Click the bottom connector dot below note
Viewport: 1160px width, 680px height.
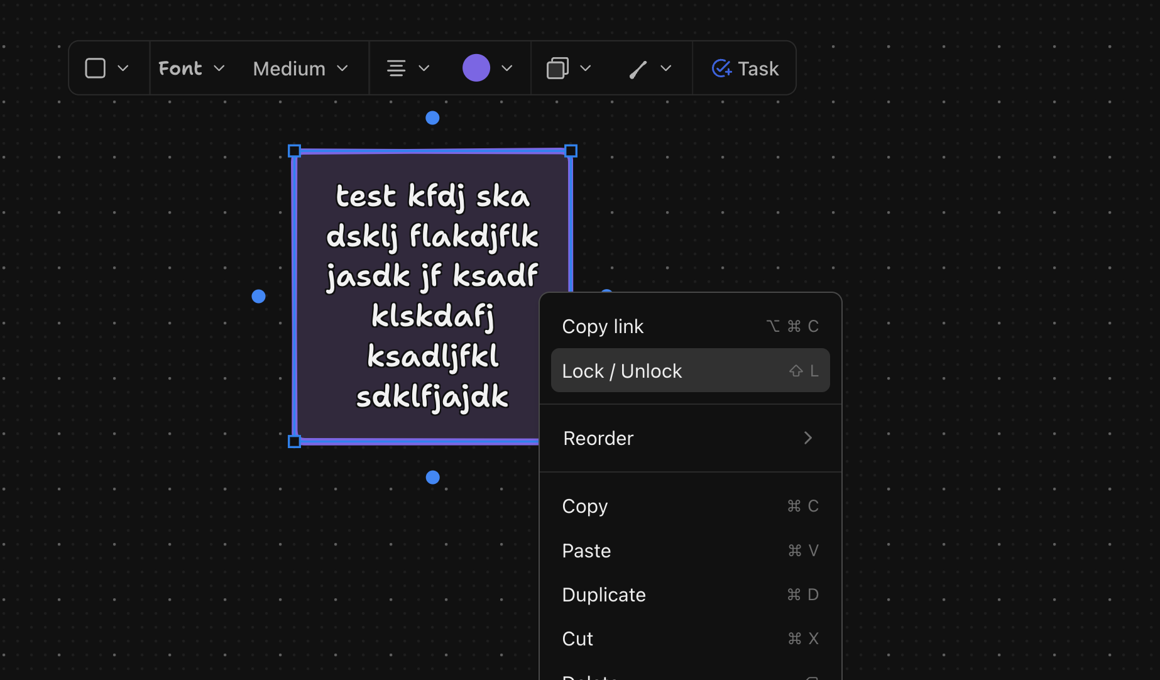click(432, 478)
